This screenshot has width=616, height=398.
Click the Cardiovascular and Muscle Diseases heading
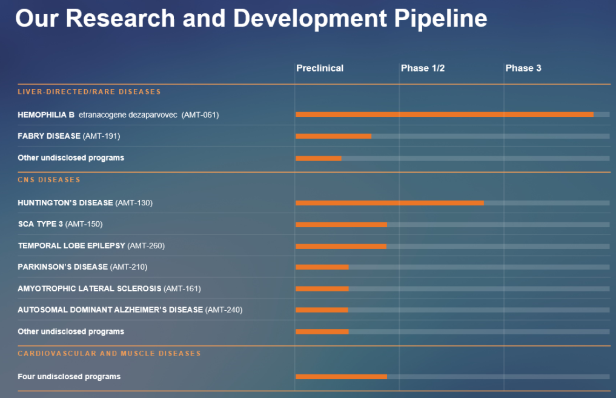(109, 353)
